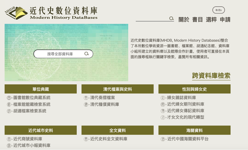Click the seal icon beside 近代史料全文資料庫

[86, 139]
